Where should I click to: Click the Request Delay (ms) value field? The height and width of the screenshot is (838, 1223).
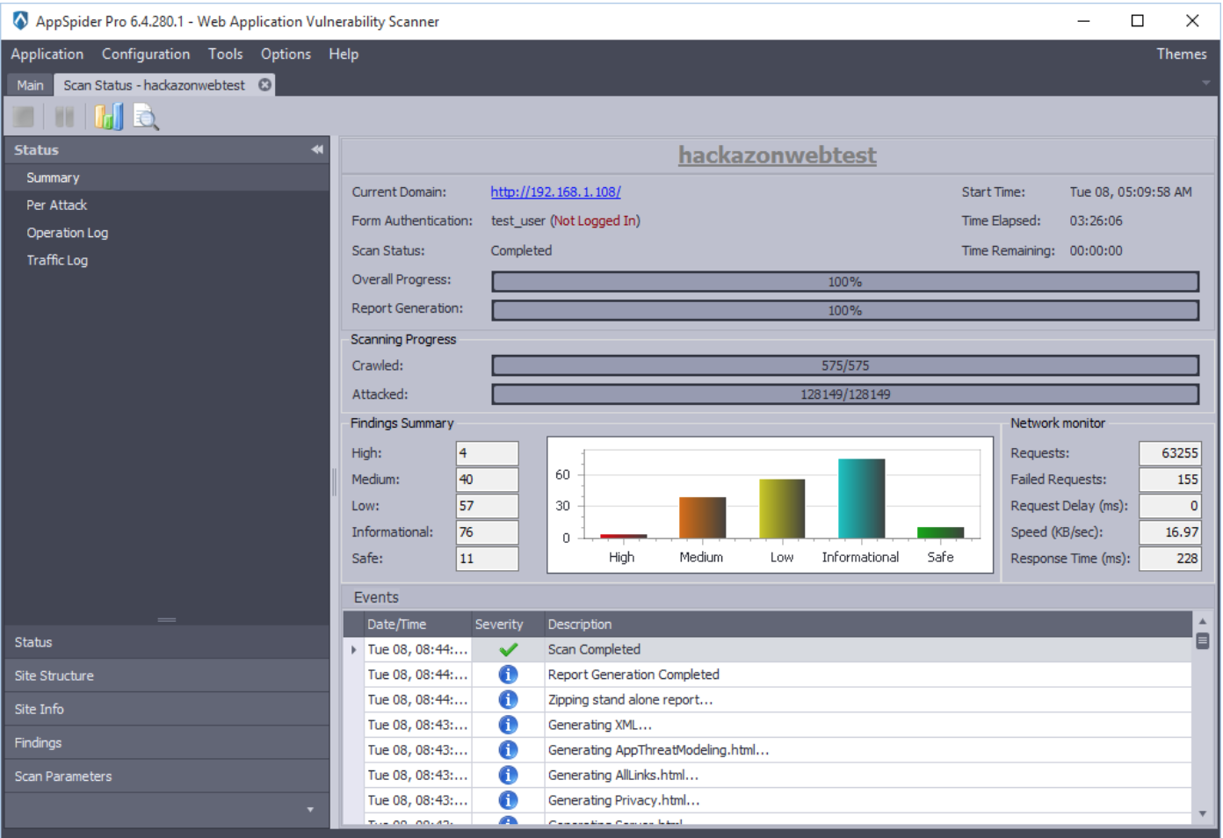click(1170, 506)
